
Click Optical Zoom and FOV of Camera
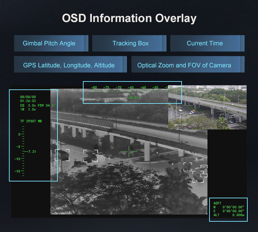184,65
